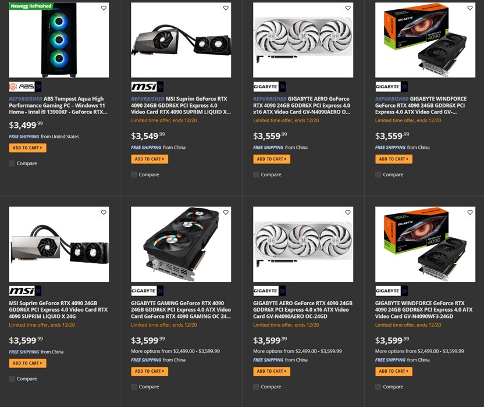Open the GIGABYTE GAMING GeForce RTX 4090 title
484x407 pixels.
181,309
